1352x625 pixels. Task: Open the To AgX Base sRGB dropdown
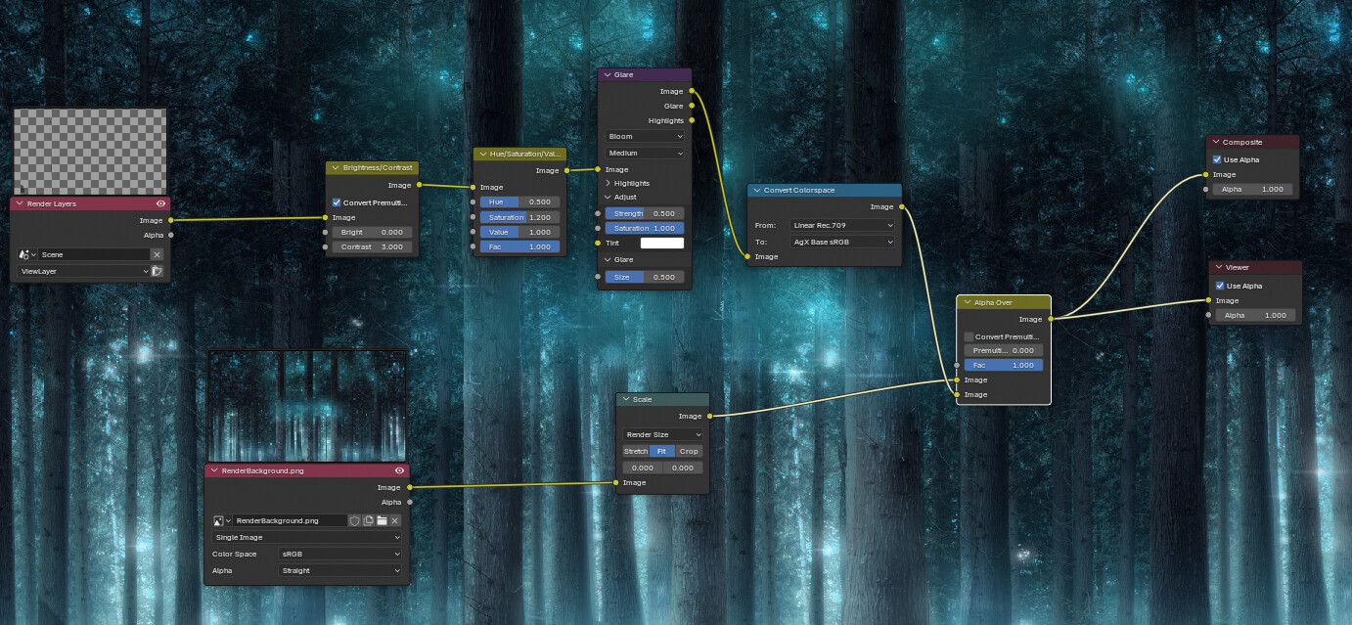click(x=842, y=241)
